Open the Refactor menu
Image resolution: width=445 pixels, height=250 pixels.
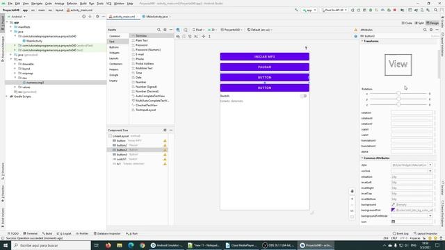click(x=72, y=3)
